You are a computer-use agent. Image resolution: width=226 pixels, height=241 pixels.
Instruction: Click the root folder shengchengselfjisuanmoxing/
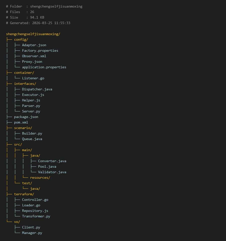pyautogui.click(x=33, y=34)
